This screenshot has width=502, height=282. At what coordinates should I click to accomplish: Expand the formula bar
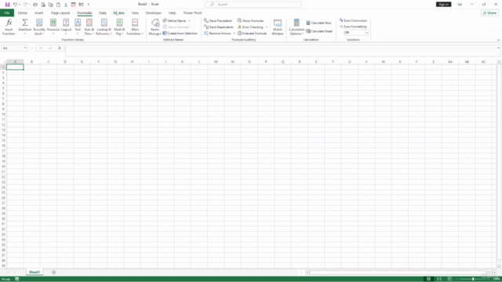(x=498, y=48)
